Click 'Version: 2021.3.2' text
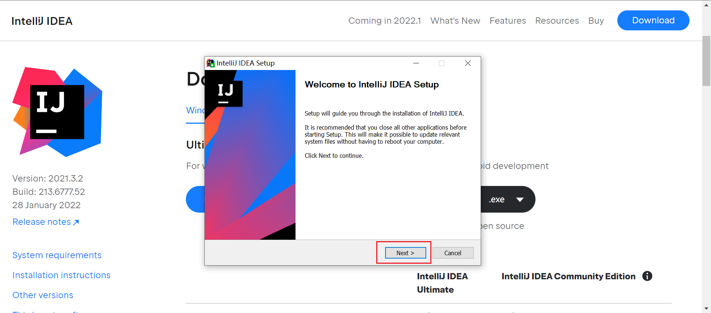This screenshot has height=313, width=711. [48, 179]
